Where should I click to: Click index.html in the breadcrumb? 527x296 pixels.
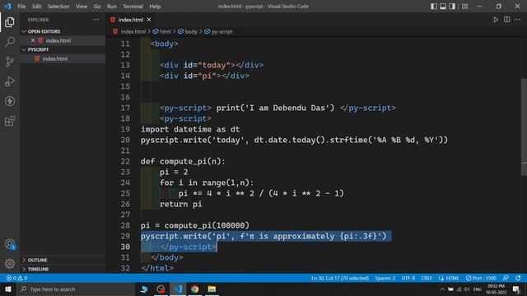[x=133, y=31]
